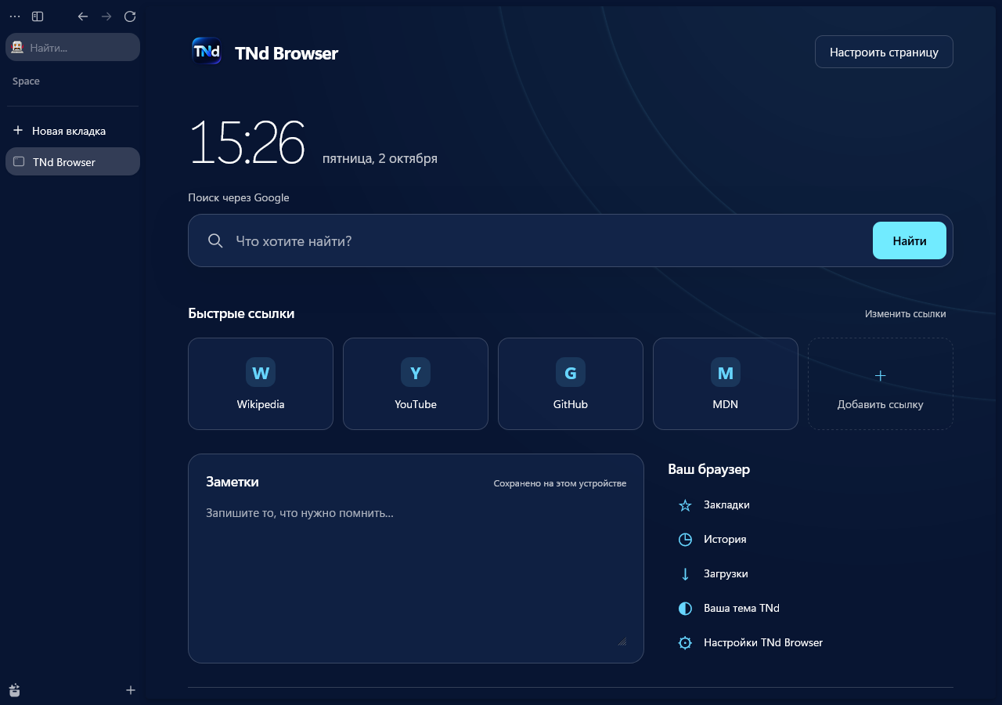Click the Добавить ссылку tile
This screenshot has width=1002, height=705.
(881, 384)
